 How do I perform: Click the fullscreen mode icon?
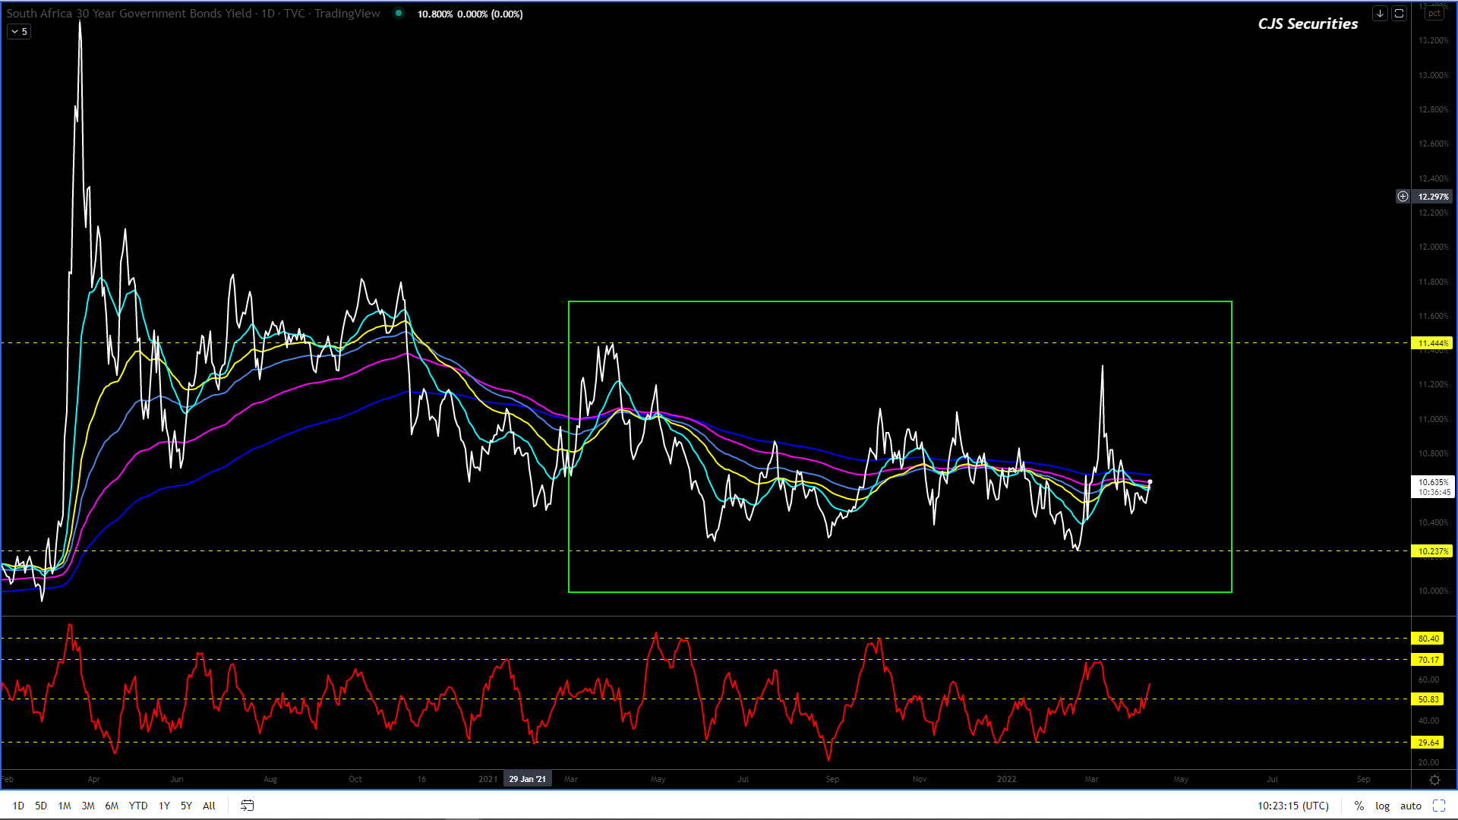tap(1438, 806)
